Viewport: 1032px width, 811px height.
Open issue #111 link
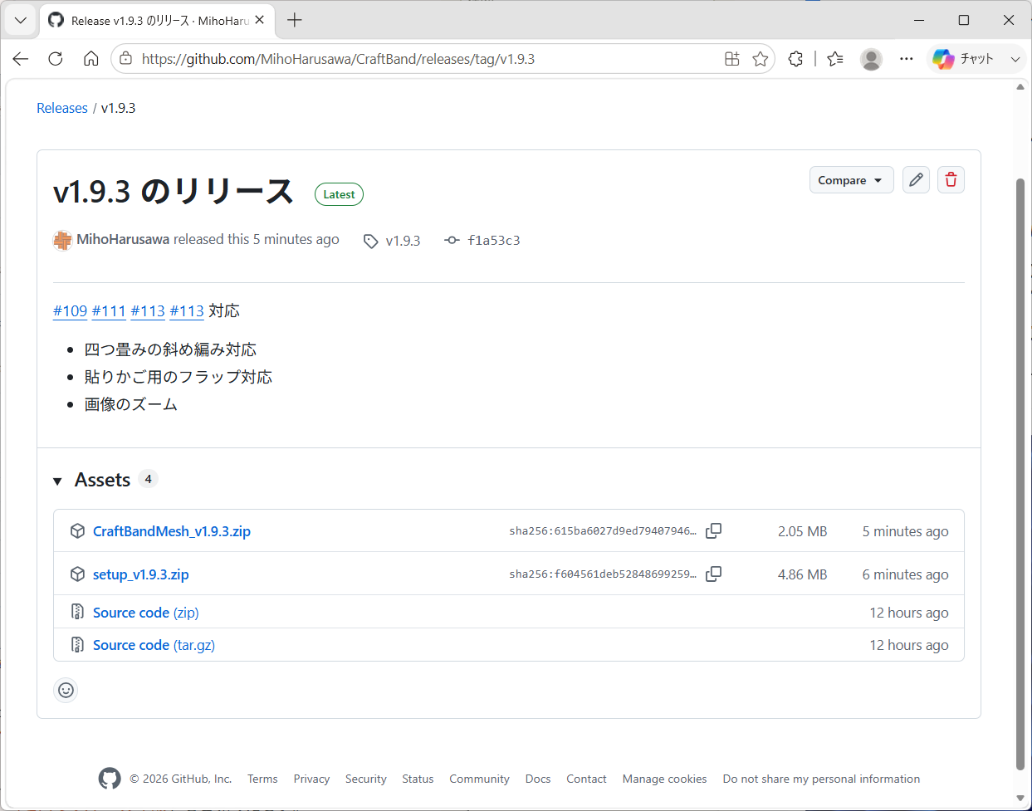coord(109,310)
